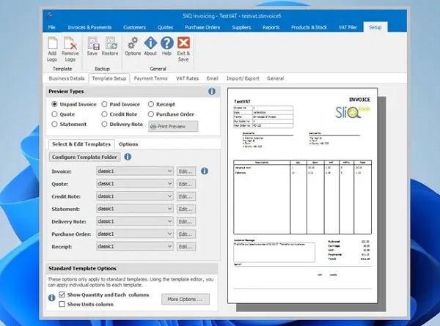Click Edit button for Delivery Note template

(x=186, y=222)
